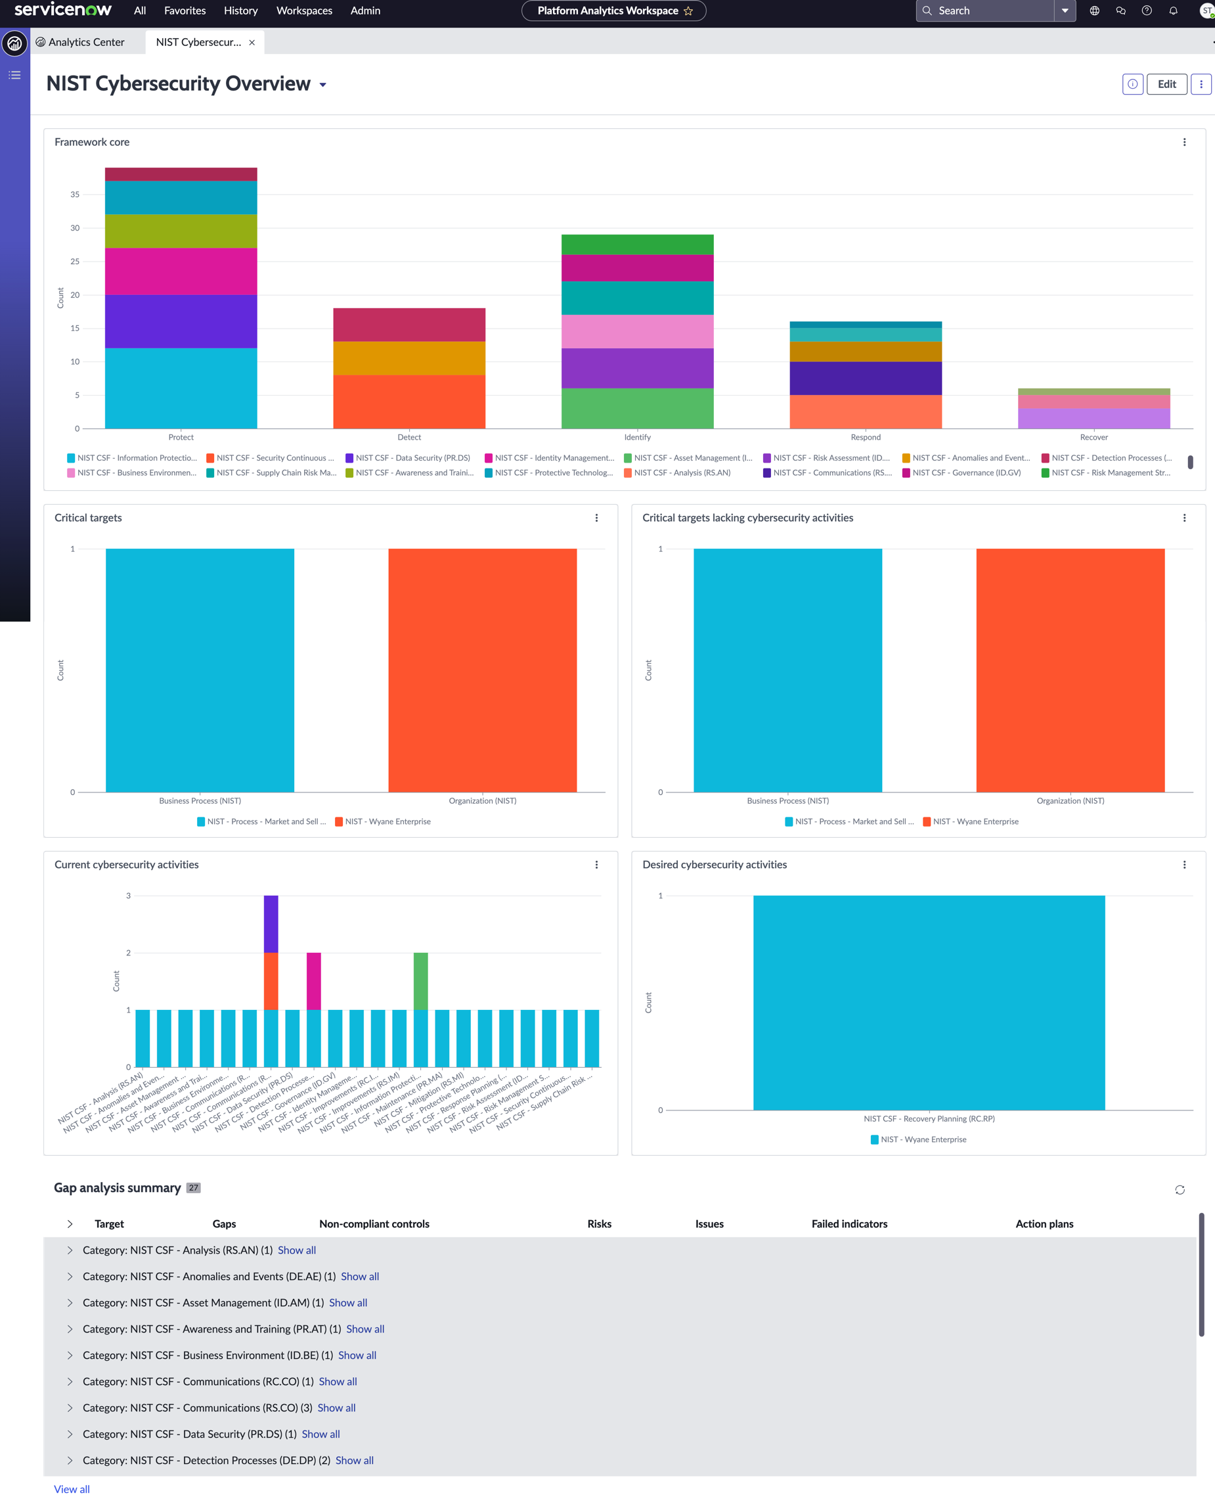Show all for Detection Processes (DE.DP)
The width and height of the screenshot is (1215, 1506).
click(x=354, y=1461)
